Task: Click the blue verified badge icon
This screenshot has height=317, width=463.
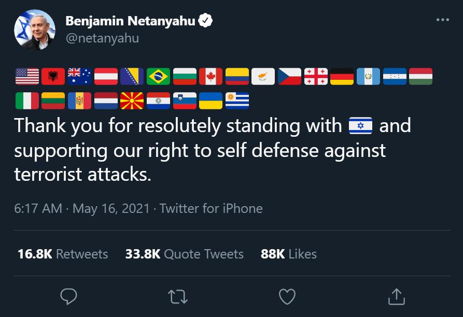Action: point(206,21)
